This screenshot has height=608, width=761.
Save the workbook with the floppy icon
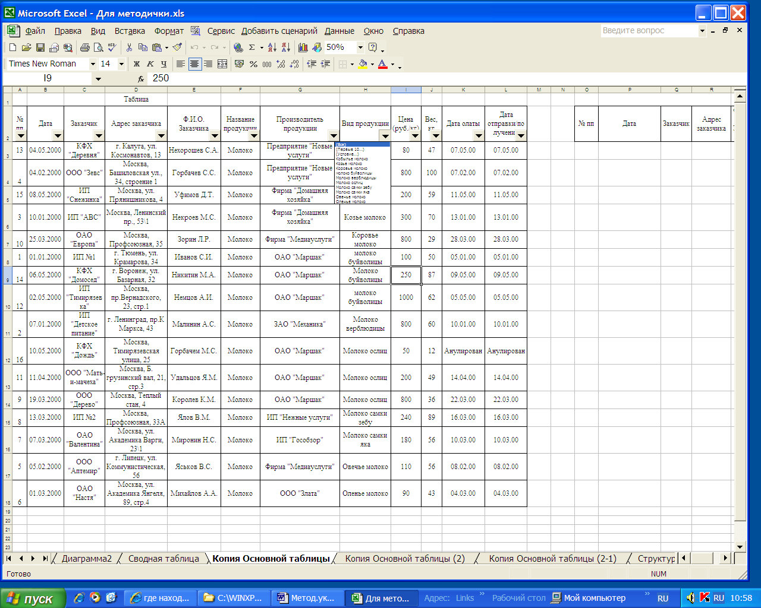[40, 47]
